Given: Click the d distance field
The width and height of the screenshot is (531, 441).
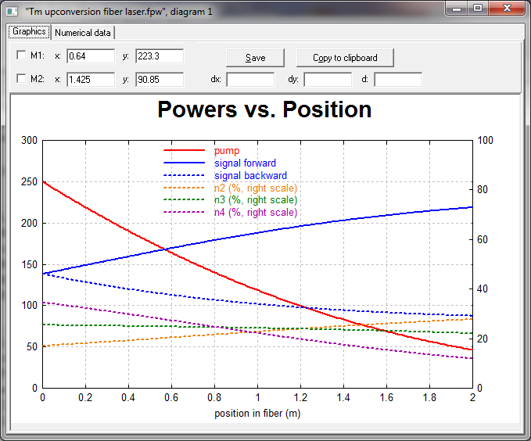Looking at the screenshot, I should pyautogui.click(x=398, y=80).
